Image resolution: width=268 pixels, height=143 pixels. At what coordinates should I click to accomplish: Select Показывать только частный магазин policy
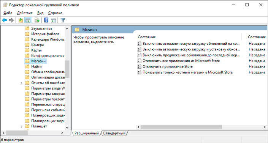click(x=187, y=72)
